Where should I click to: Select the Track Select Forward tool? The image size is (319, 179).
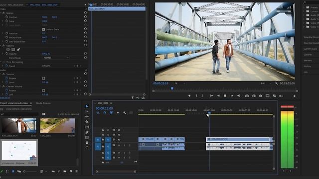pyautogui.click(x=87, y=111)
